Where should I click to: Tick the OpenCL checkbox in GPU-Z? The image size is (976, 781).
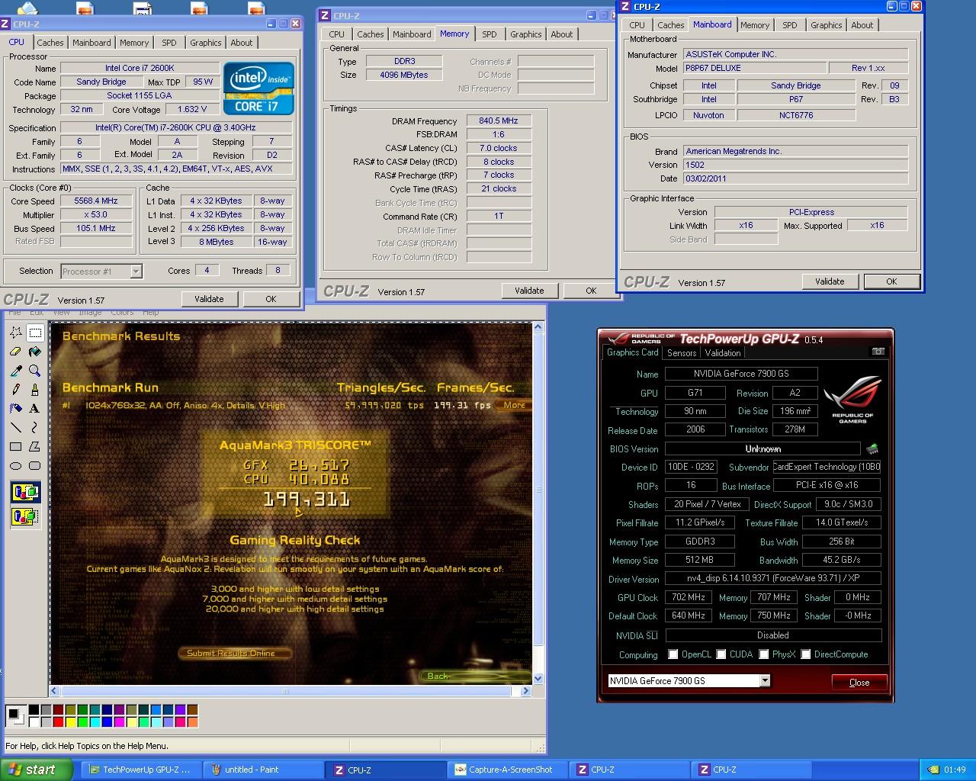click(x=673, y=654)
